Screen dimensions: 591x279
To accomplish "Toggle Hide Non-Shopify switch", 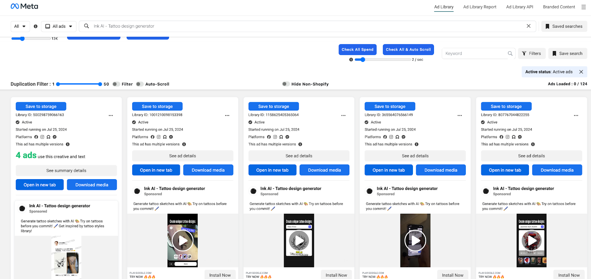I will 286,84.
